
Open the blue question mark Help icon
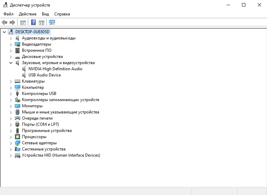(34, 22)
